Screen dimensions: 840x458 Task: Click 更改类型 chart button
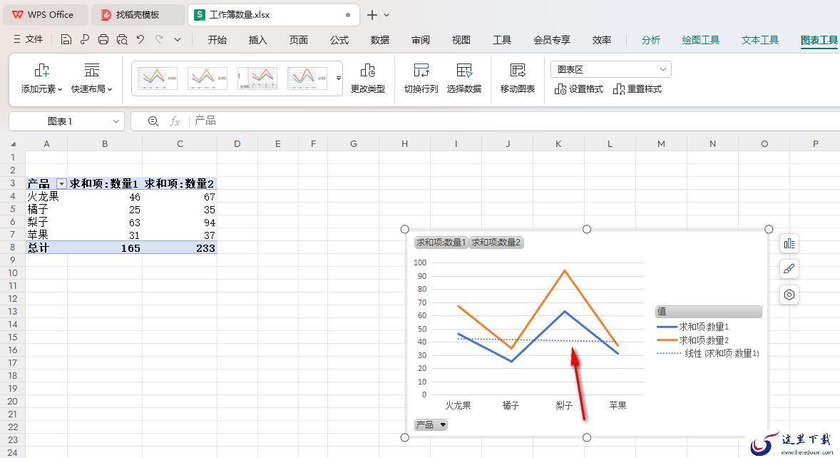point(367,78)
